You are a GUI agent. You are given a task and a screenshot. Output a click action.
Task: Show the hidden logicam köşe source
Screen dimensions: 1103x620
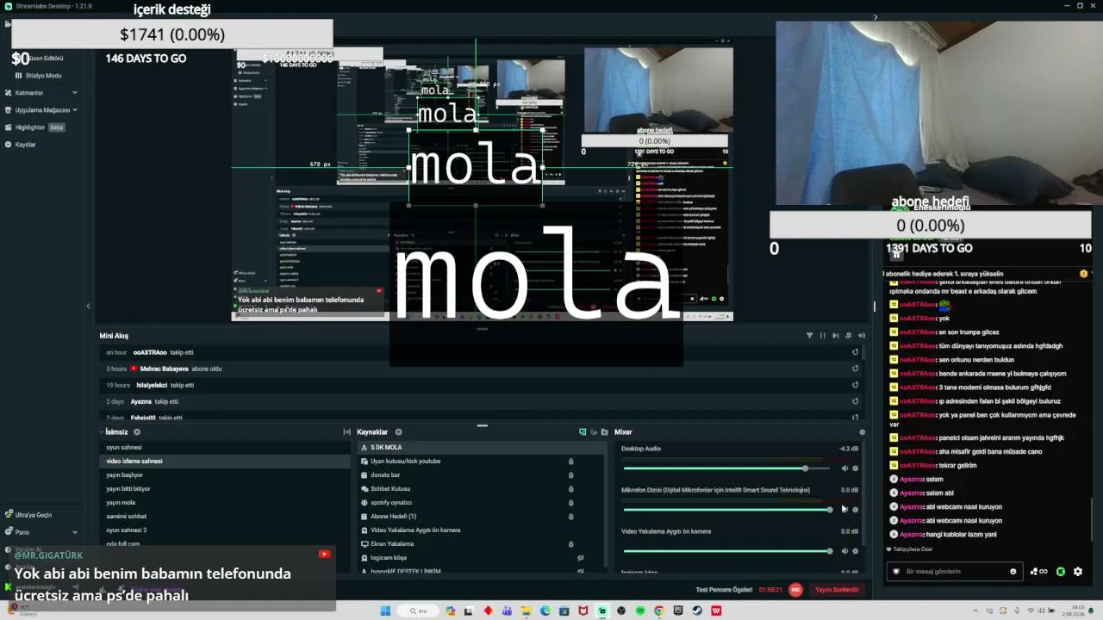point(581,558)
